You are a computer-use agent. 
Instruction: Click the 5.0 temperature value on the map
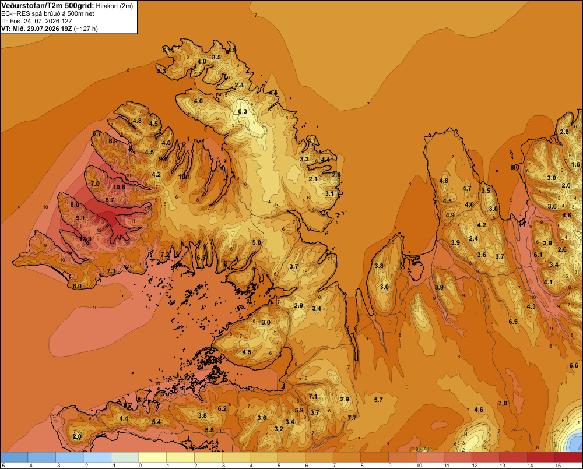tap(257, 242)
